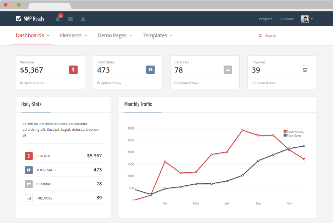The width and height of the screenshot is (333, 223).
Task: Open the Templates menu
Action: [x=158, y=35]
